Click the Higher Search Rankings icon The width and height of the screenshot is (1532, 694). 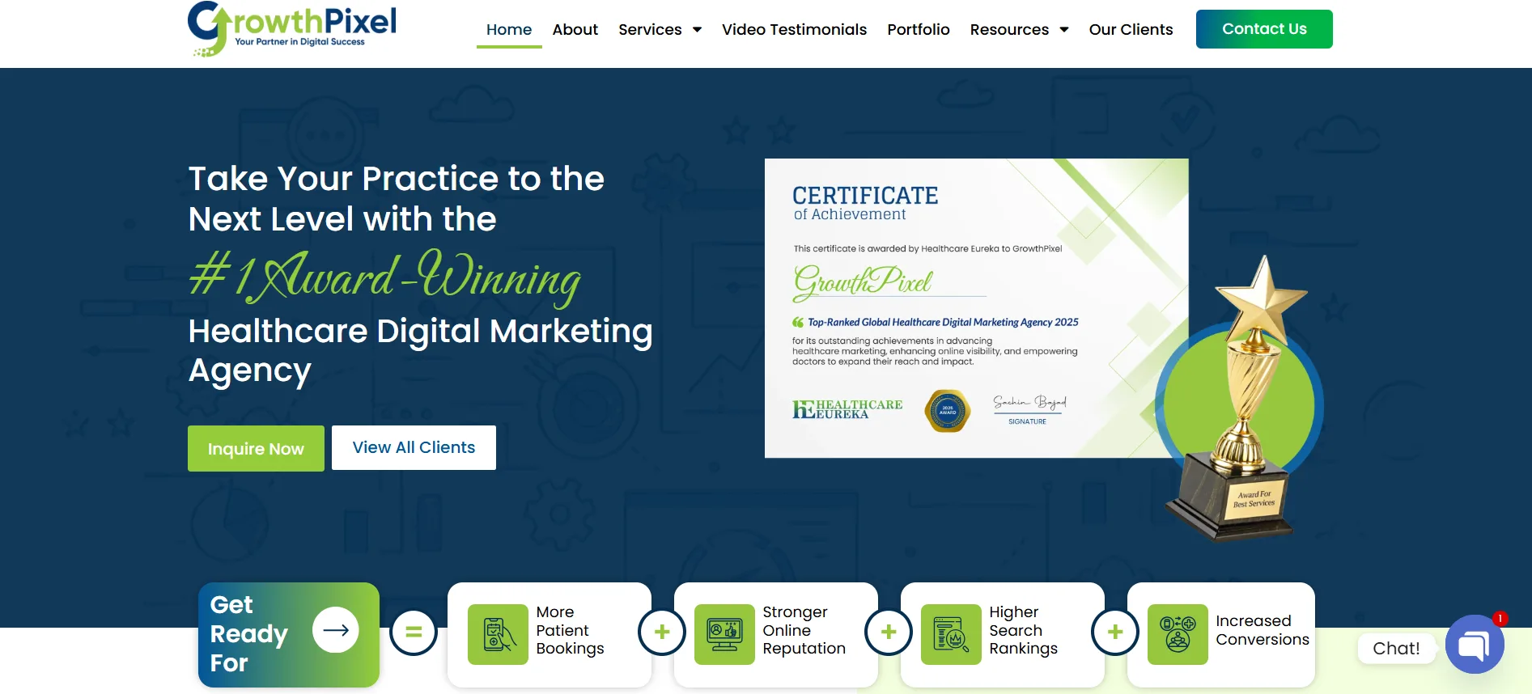click(951, 634)
